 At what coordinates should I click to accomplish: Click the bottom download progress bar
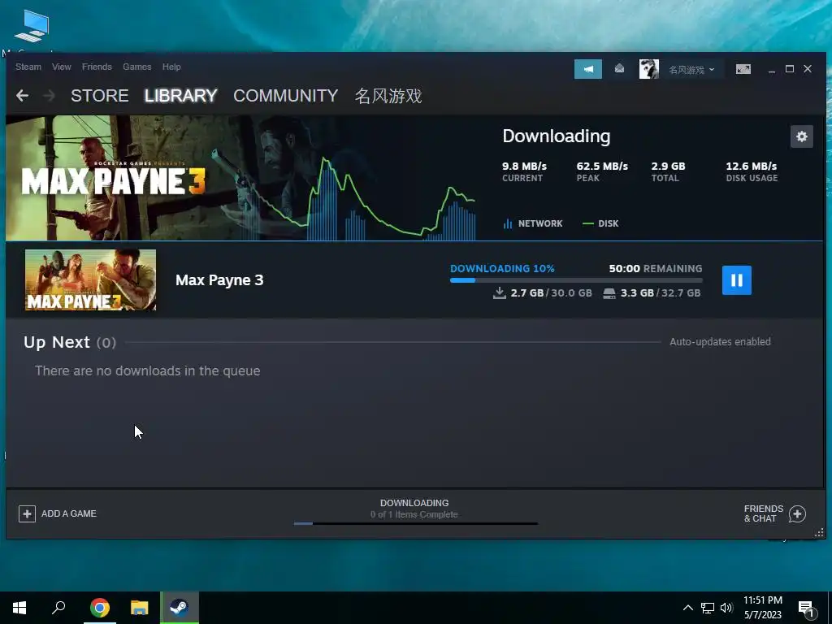415,524
